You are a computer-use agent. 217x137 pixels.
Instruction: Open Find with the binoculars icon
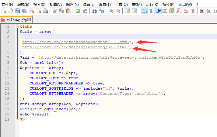pos(94,11)
